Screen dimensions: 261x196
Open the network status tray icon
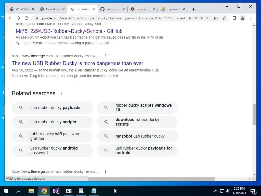222,191
